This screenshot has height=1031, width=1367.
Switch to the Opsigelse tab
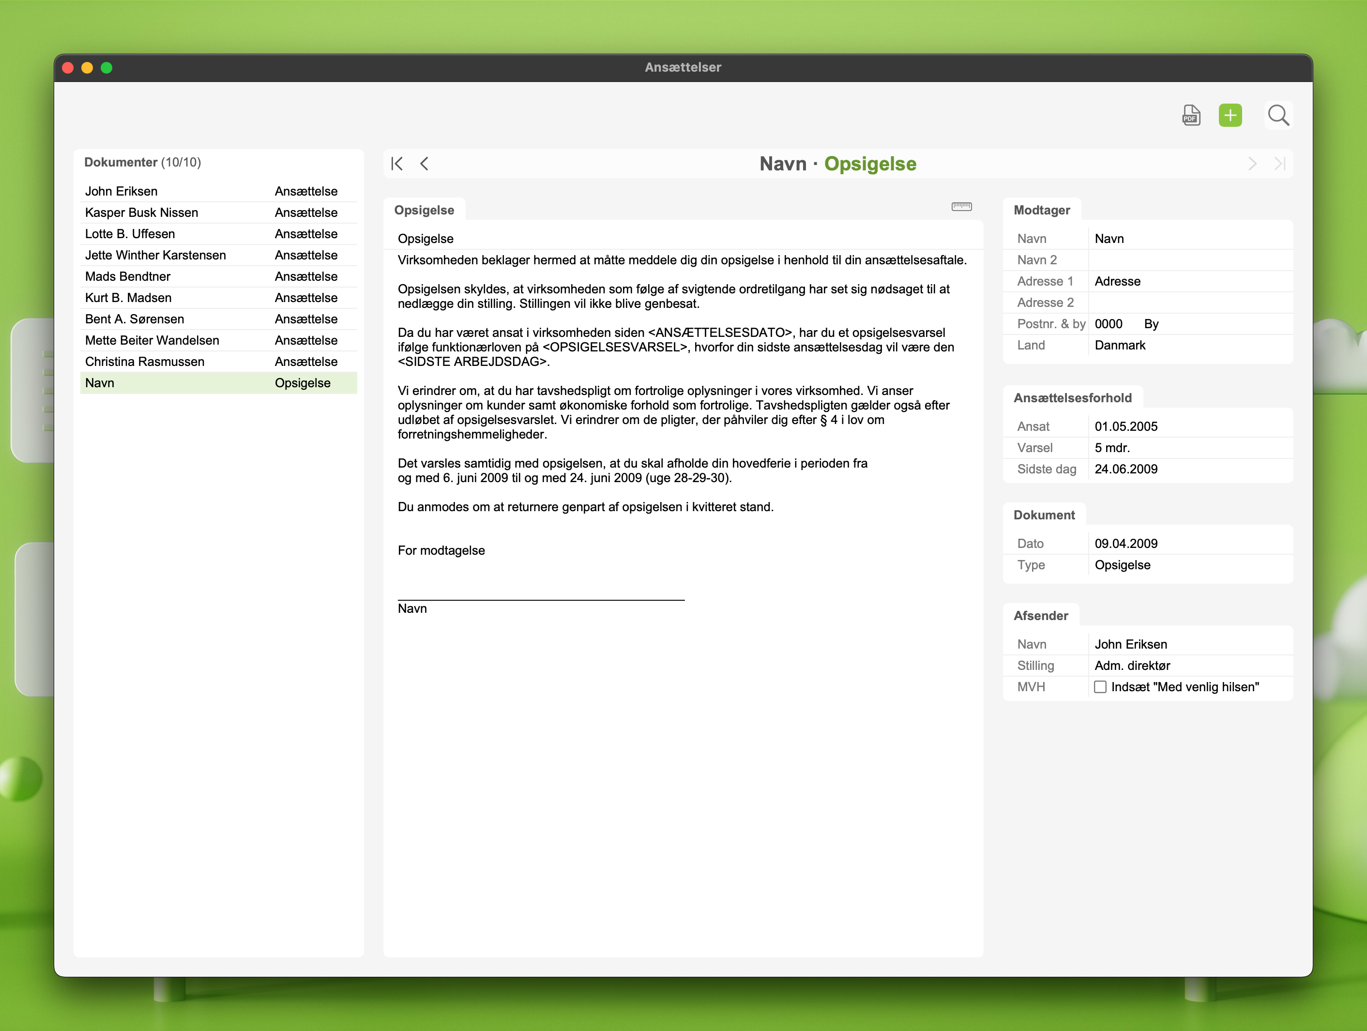click(x=424, y=210)
